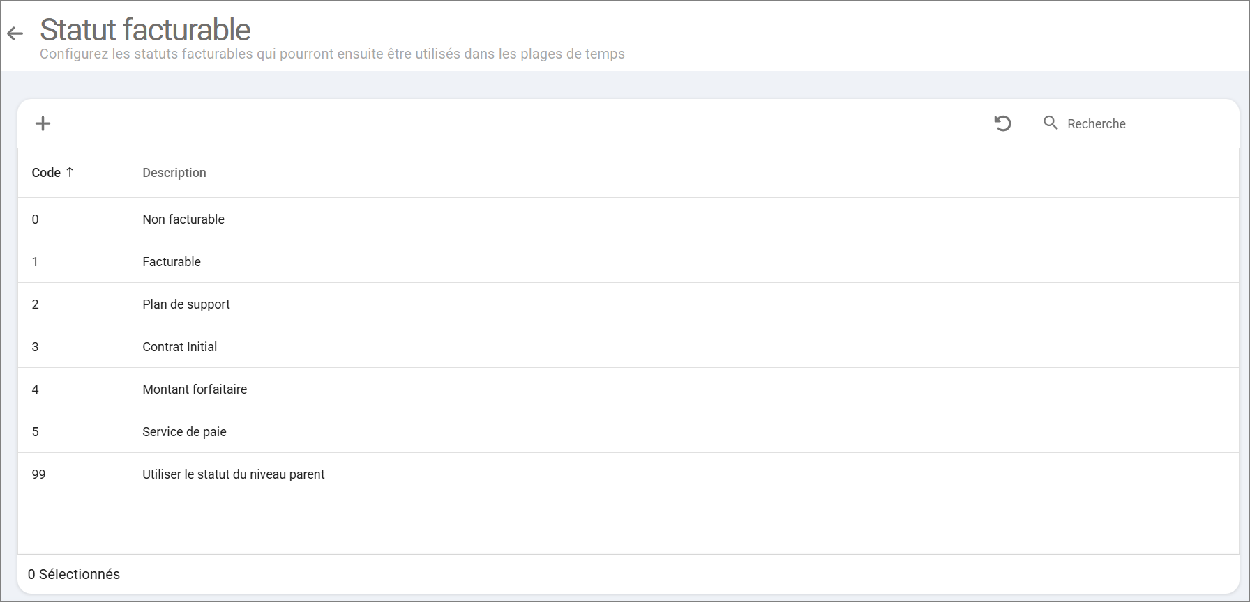The height and width of the screenshot is (602, 1250).
Task: Click the 0 Sélectionnés footer label
Action: pyautogui.click(x=74, y=574)
